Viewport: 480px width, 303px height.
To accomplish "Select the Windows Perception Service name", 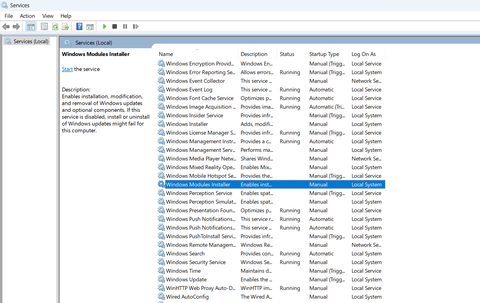I will pyautogui.click(x=199, y=193).
